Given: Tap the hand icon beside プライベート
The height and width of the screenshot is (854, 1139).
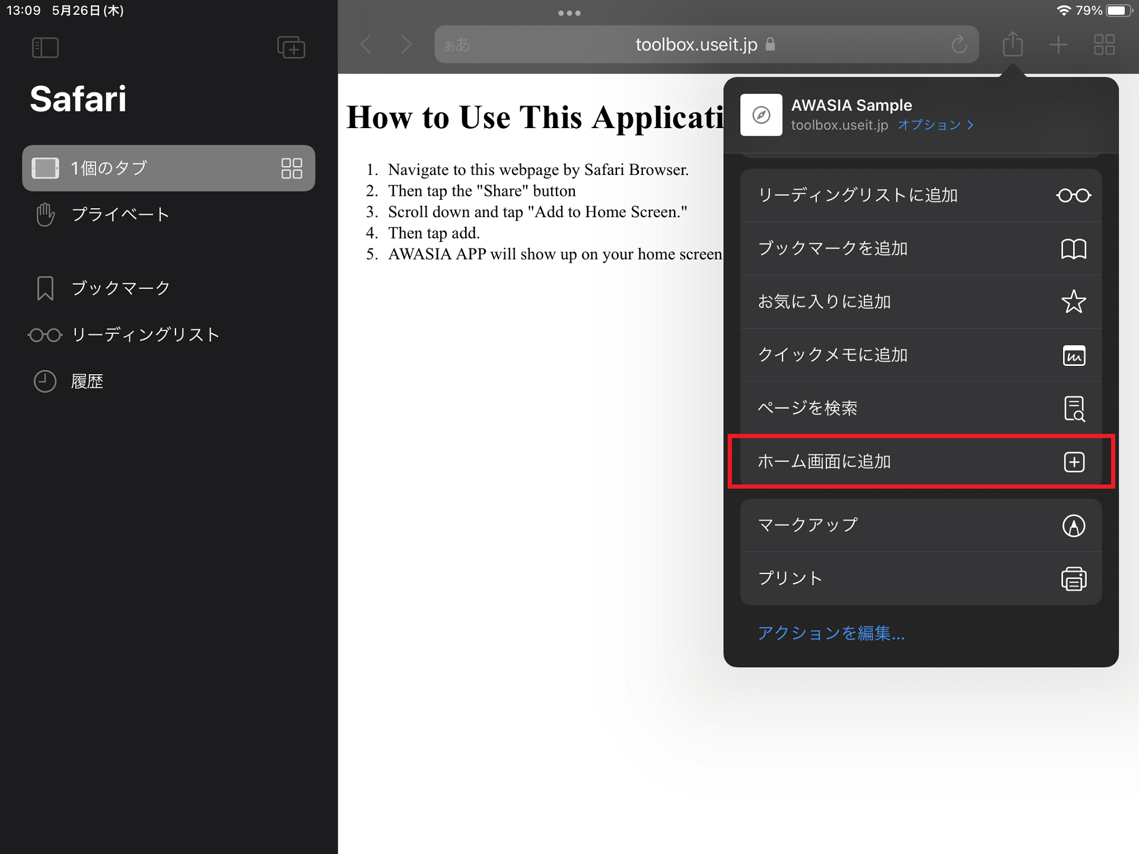Looking at the screenshot, I should (45, 214).
